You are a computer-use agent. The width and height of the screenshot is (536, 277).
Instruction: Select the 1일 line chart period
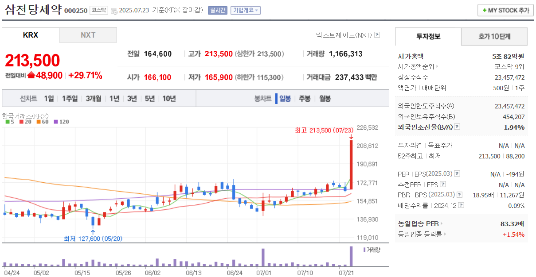(x=49, y=99)
